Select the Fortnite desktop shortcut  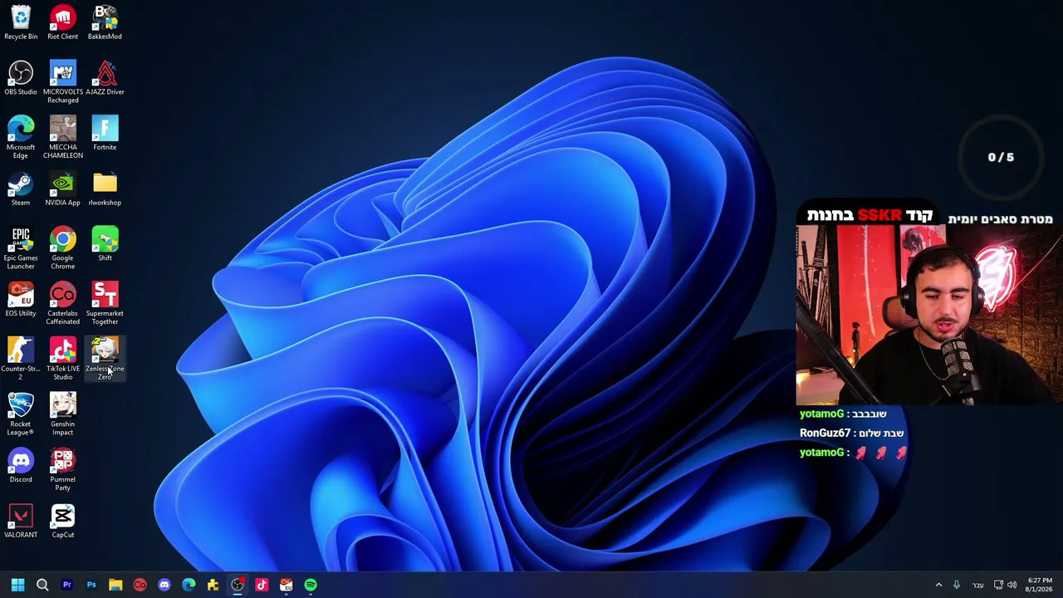(x=105, y=134)
